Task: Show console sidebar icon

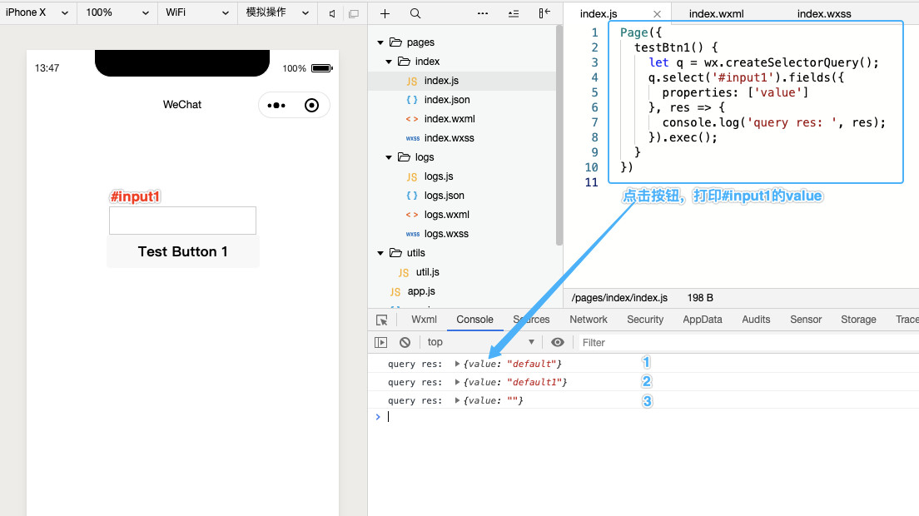Action: (x=381, y=342)
